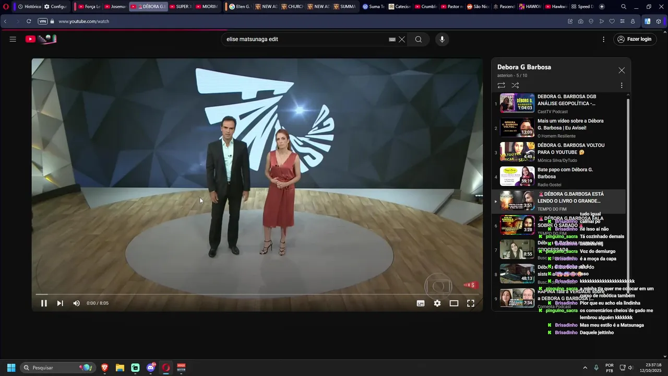Switch to theater mode
The image size is (668, 376).
click(454, 303)
